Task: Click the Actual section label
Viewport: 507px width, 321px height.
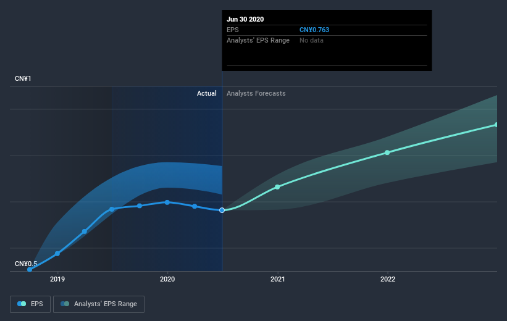Action: point(207,93)
